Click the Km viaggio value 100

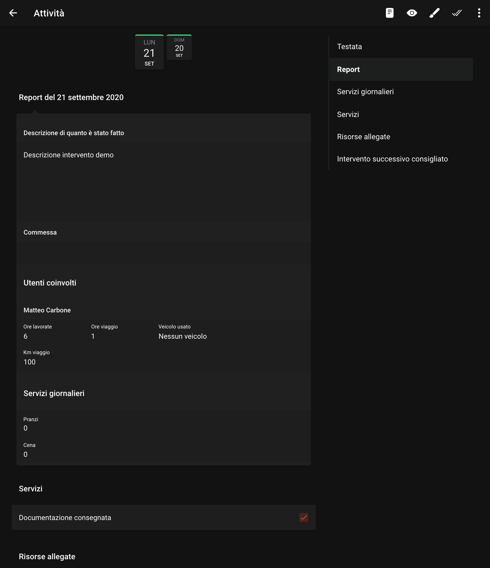[x=30, y=362]
